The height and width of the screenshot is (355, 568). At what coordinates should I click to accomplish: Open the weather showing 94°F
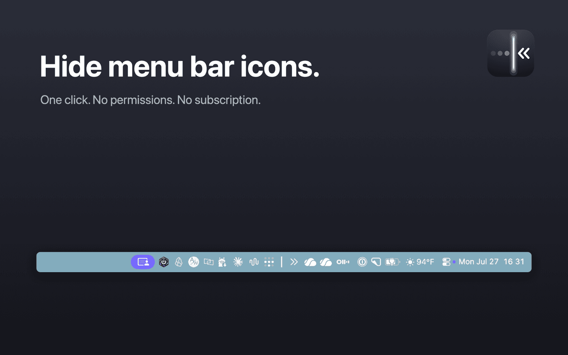tap(420, 262)
